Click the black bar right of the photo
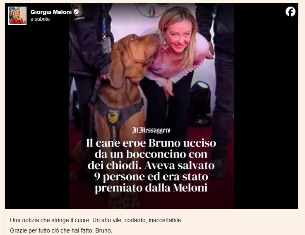Viewport: 305px width, 235px height. click(x=266, y=116)
